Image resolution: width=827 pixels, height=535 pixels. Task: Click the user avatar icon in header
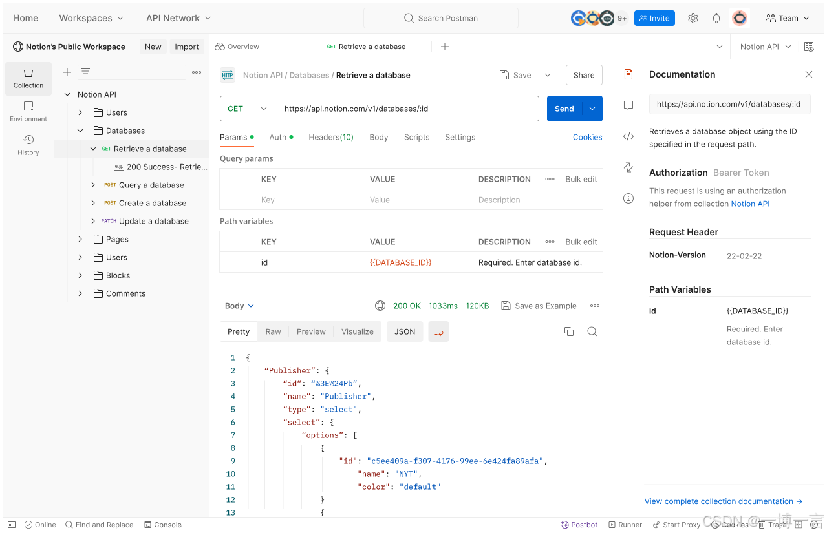point(740,18)
